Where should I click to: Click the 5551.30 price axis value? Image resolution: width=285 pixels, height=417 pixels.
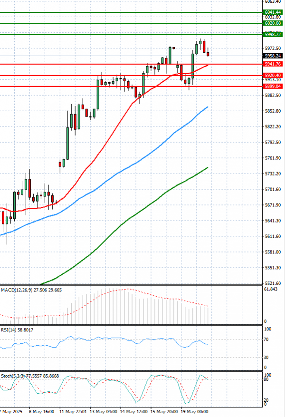point(273,268)
